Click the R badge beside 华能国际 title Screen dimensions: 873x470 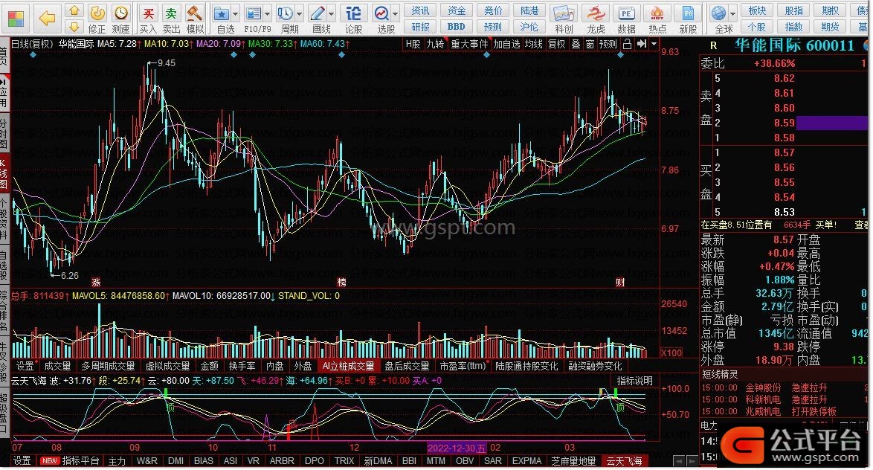click(714, 46)
